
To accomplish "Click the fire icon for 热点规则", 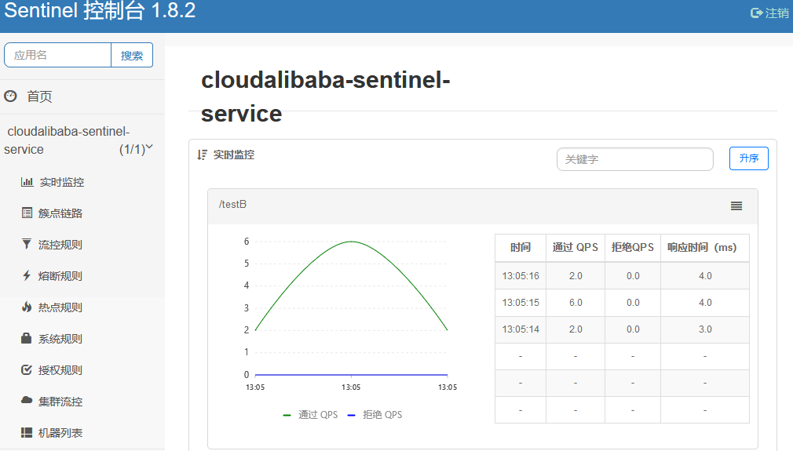I will point(27,307).
